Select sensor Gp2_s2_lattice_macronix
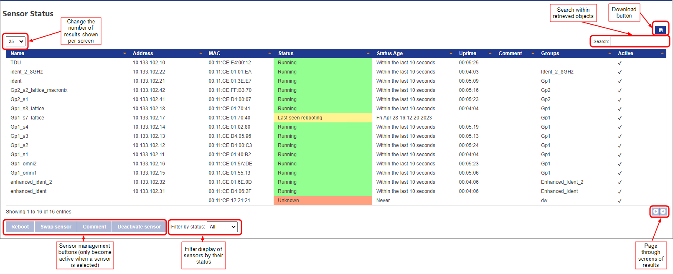The height and width of the screenshot is (274, 673). [x=39, y=90]
